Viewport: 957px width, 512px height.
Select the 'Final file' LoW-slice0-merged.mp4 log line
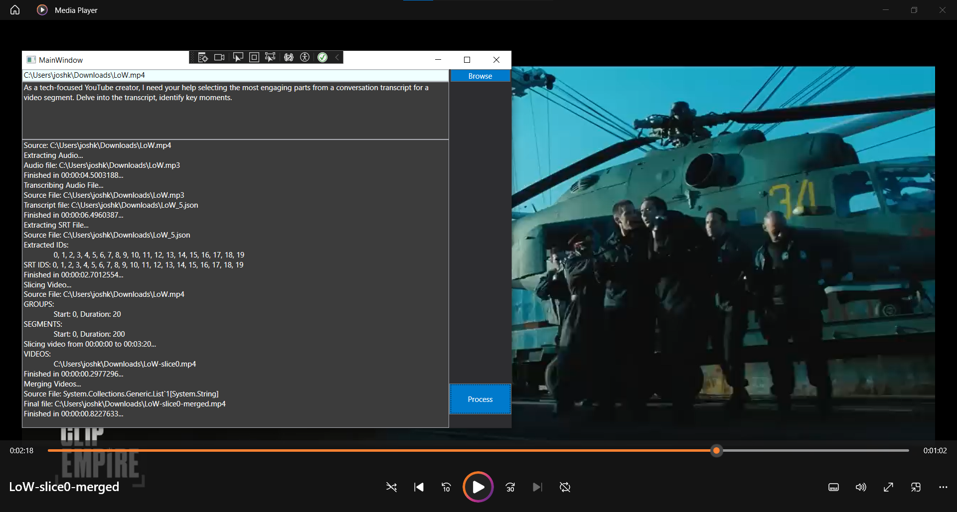tap(125, 404)
